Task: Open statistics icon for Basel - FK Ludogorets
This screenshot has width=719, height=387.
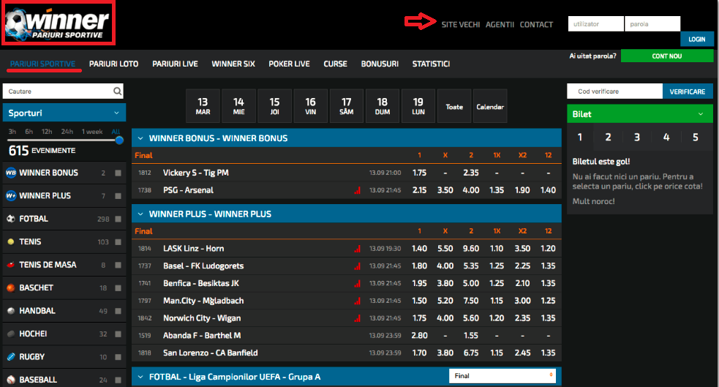Action: (357, 266)
